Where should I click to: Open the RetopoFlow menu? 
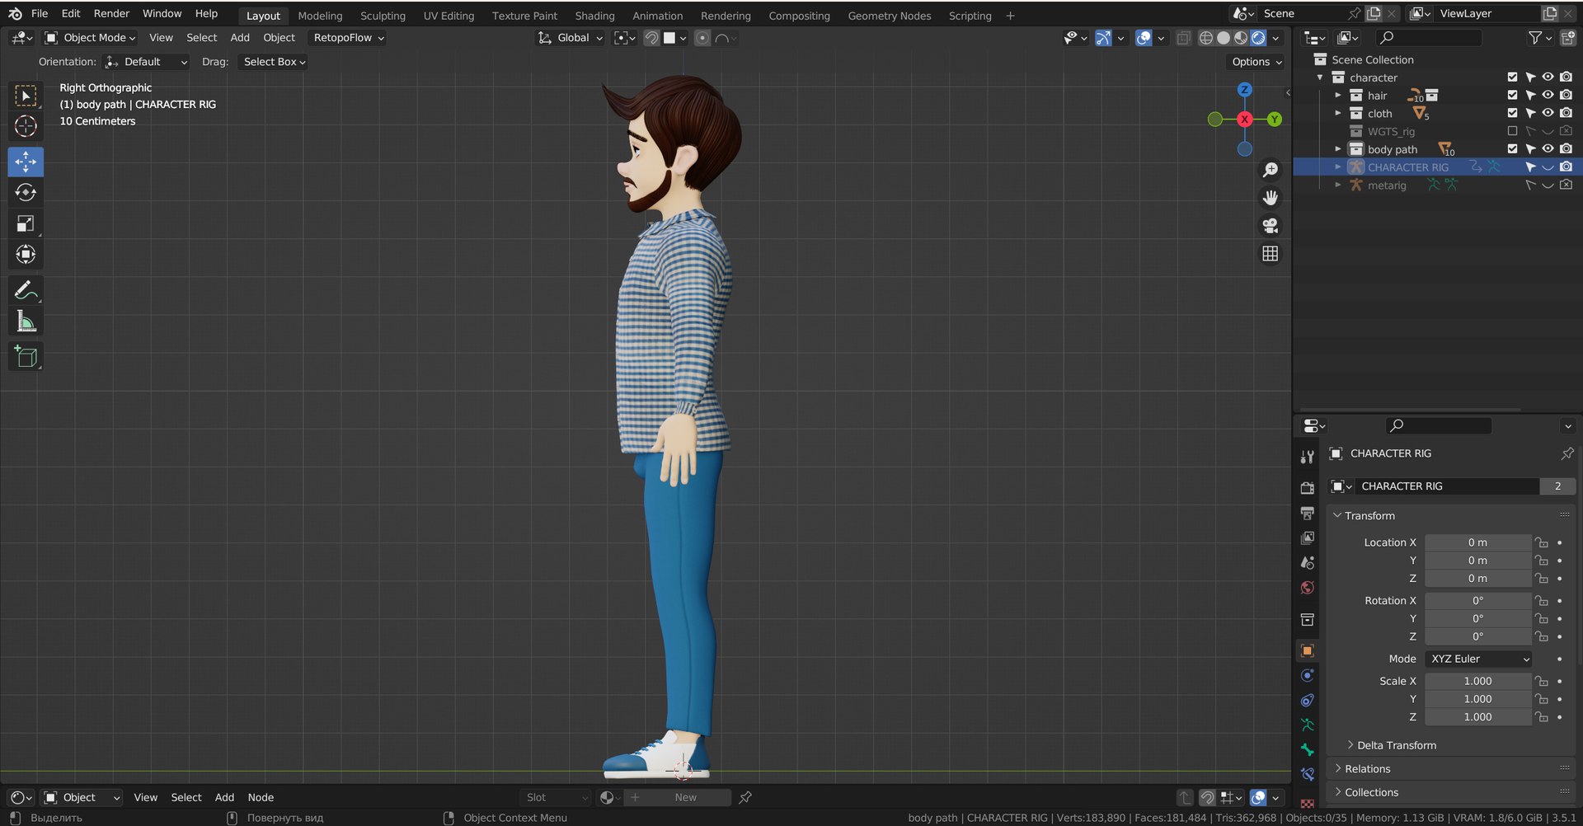(348, 38)
